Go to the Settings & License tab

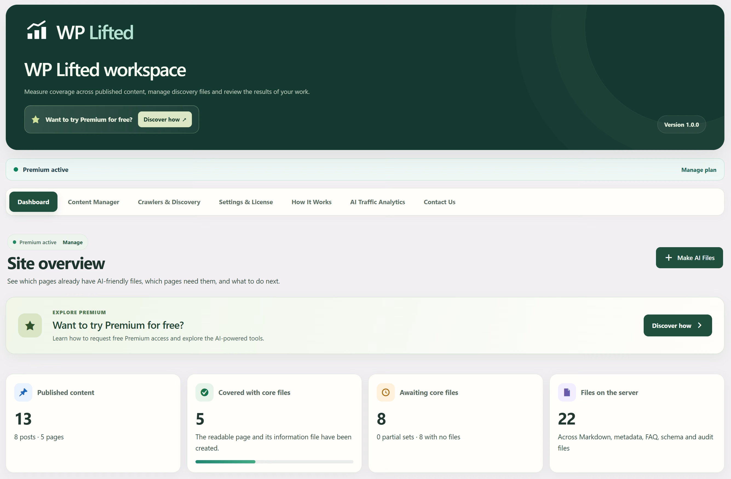[x=246, y=202]
